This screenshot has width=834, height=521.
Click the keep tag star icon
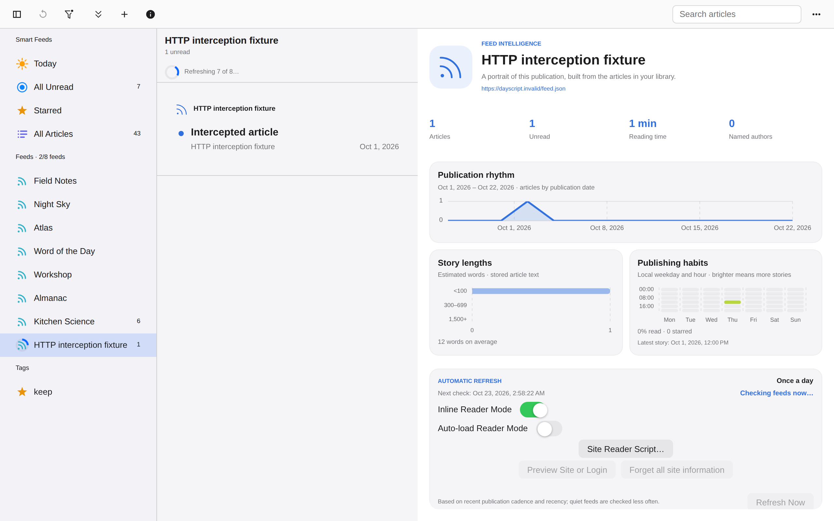point(22,392)
